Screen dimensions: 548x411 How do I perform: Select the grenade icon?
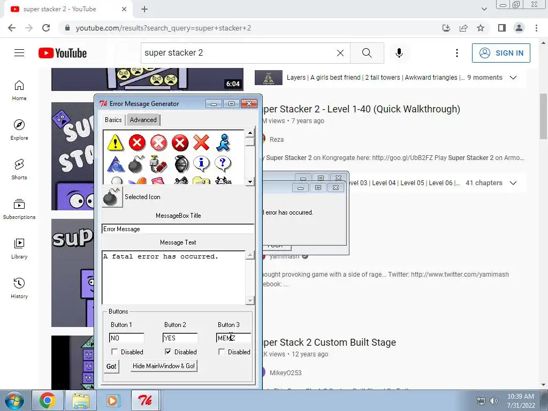(181, 164)
